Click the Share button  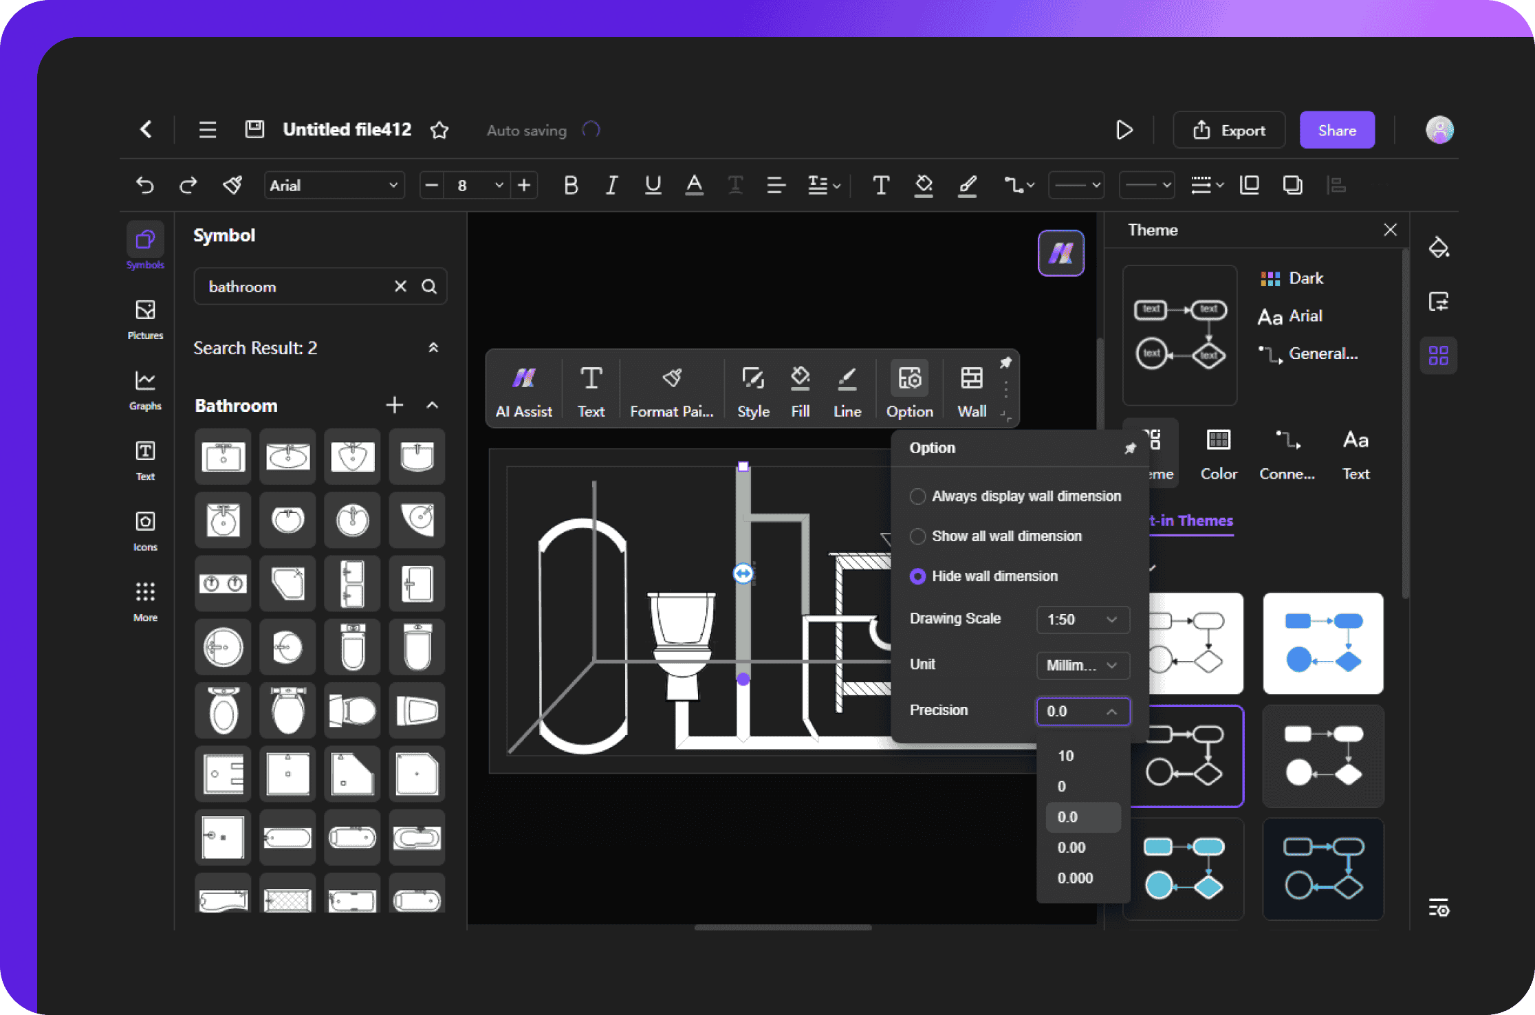pyautogui.click(x=1336, y=130)
